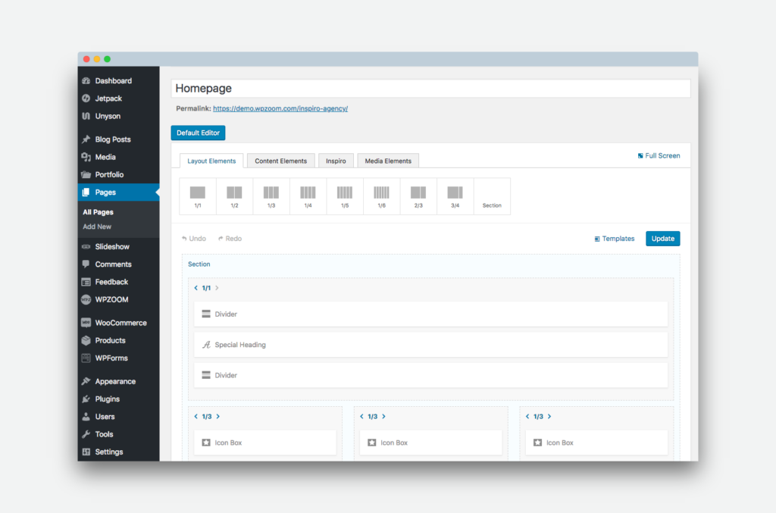Select Icon Box in last column
The width and height of the screenshot is (776, 513).
click(x=596, y=443)
